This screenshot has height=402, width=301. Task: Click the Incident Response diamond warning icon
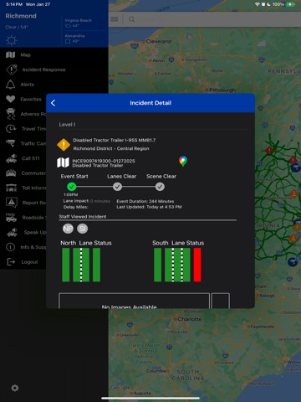(12, 70)
